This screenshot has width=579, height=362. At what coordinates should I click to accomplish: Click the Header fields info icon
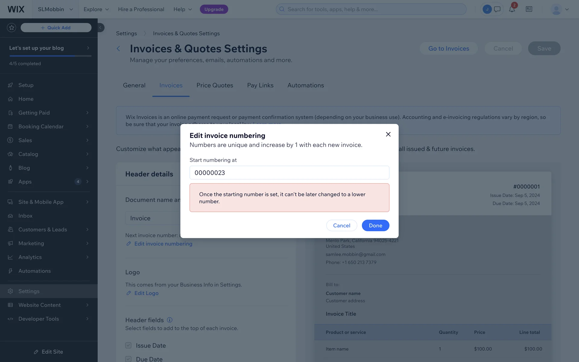170,320
